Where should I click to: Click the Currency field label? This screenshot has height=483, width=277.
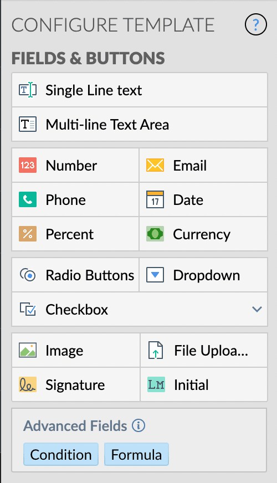click(202, 235)
